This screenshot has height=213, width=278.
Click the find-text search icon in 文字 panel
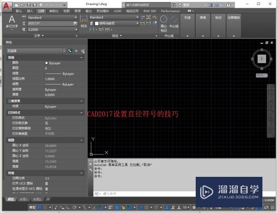pyautogui.click(x=75, y=23)
